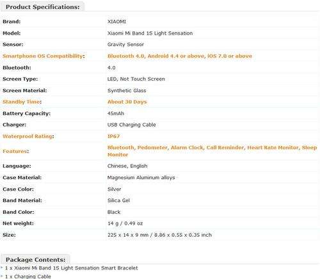This screenshot has height=279, width=320.
Task: Select the IP67 rating value
Action: 113,136
